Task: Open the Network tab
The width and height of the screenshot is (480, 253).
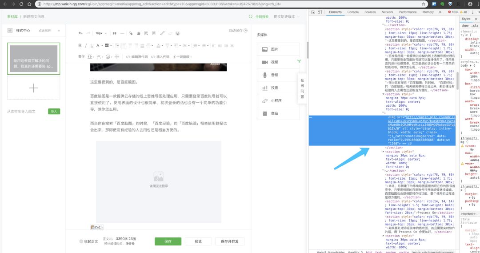Action: 387,12
